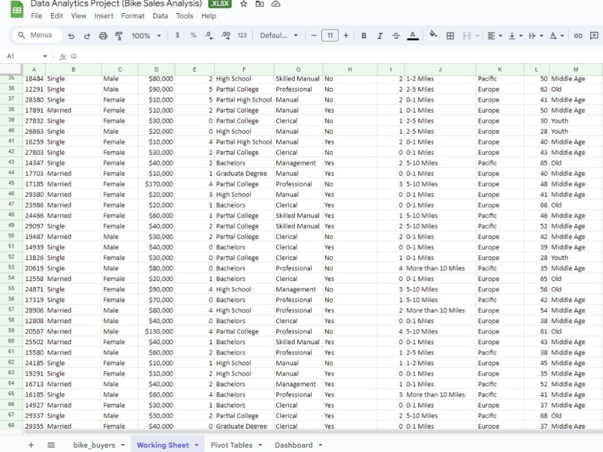Open the Pivot Tables tab dropdown arrow
603x452 pixels.
(260, 445)
